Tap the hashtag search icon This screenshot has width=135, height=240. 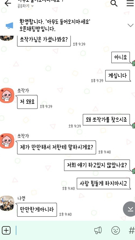pos(132,230)
